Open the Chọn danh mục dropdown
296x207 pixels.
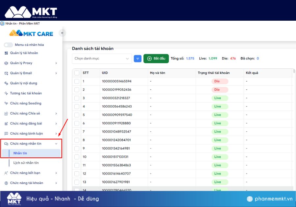(x=102, y=58)
